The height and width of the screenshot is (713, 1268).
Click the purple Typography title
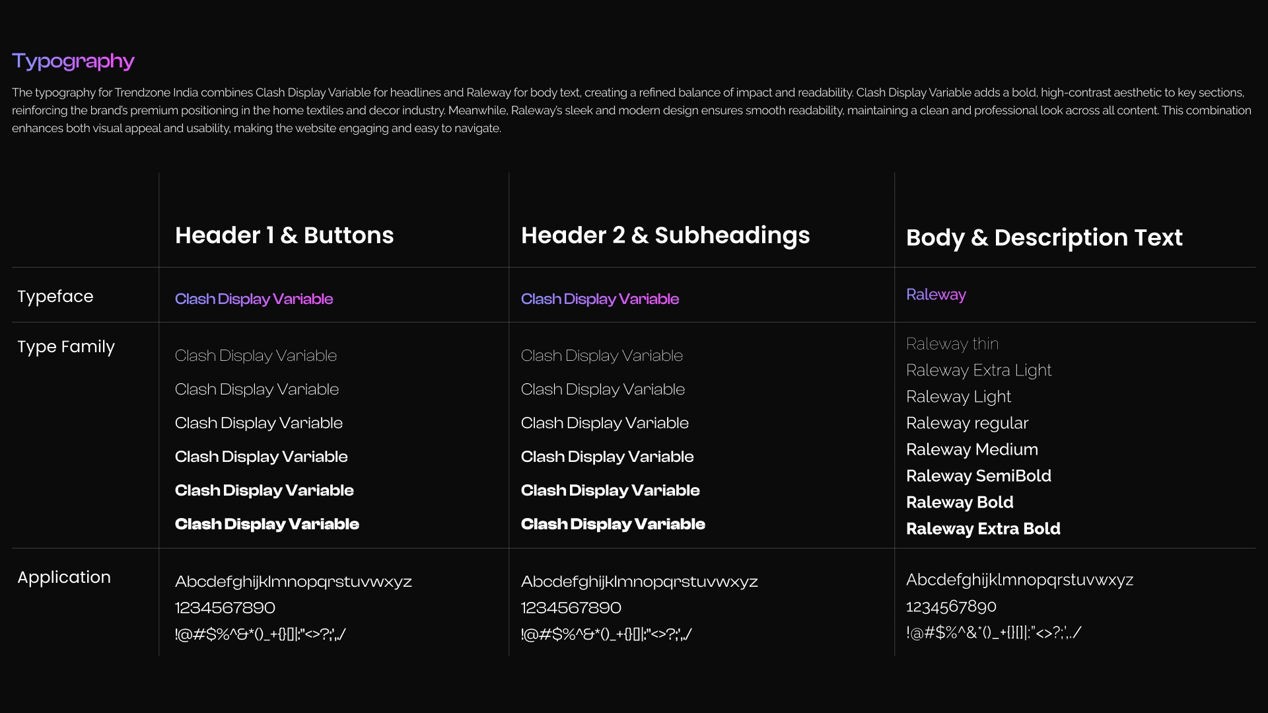pyautogui.click(x=73, y=61)
